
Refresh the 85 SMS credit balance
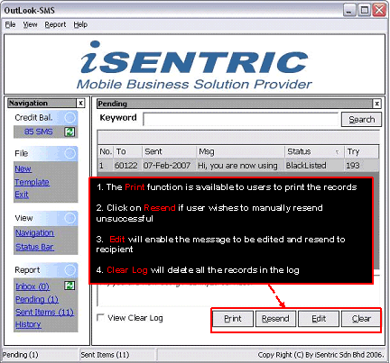pyautogui.click(x=70, y=132)
